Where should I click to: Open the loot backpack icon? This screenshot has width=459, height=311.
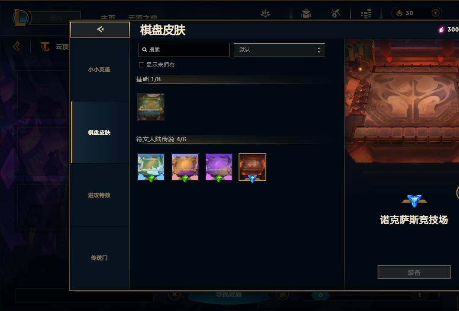306,13
